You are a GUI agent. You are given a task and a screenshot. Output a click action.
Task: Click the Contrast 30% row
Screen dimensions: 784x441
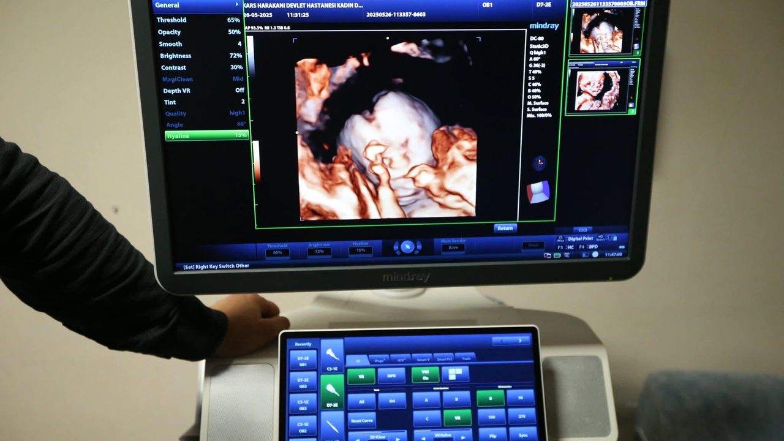pos(202,67)
